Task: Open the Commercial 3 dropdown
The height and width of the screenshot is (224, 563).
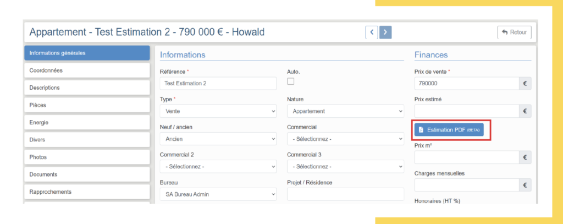Action: [345, 166]
